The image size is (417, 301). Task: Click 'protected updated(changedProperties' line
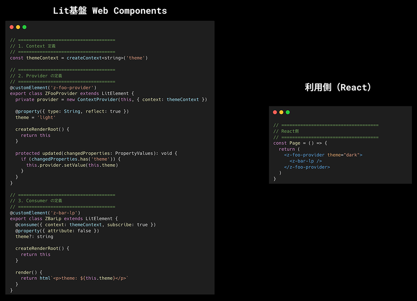click(96, 153)
